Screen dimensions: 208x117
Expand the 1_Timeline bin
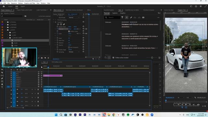[5, 22]
